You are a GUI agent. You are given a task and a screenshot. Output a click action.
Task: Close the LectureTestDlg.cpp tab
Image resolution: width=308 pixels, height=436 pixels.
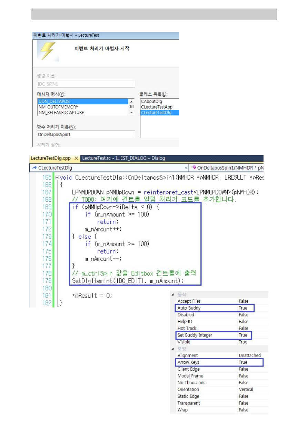click(77, 158)
